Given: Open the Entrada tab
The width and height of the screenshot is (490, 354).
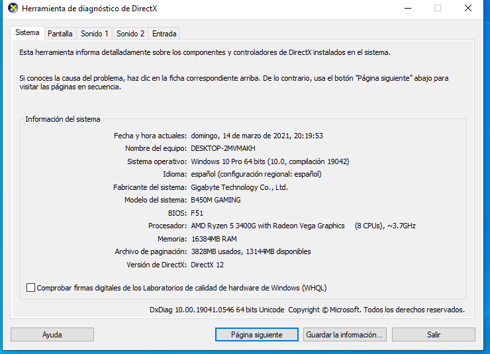Looking at the screenshot, I should [x=164, y=33].
